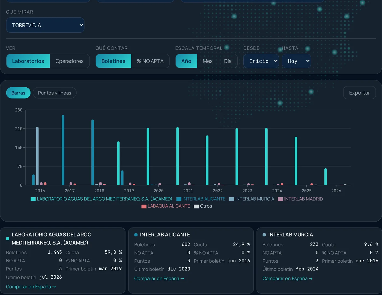
Task: Open the Inicio start date dropdown
Action: click(x=261, y=61)
